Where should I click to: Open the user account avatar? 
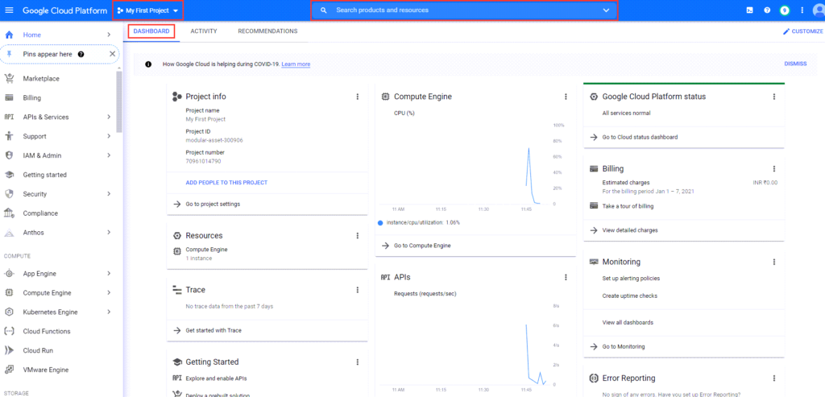pyautogui.click(x=818, y=10)
